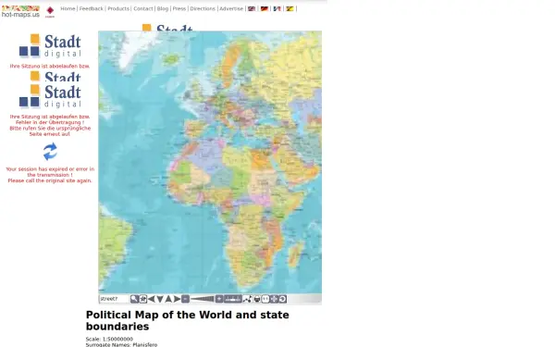Viewport: 555px width, 347px height.
Task: Open the Directions link
Action: [x=203, y=8]
